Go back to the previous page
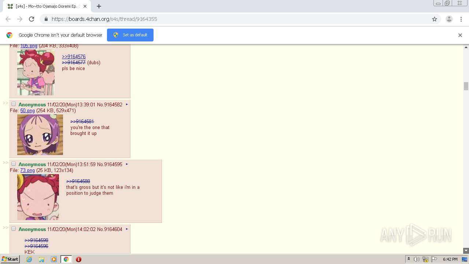 [8, 19]
